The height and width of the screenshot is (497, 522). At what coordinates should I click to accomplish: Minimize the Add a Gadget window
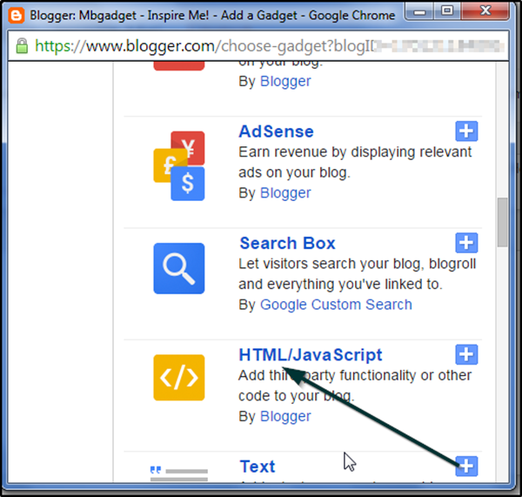419,12
